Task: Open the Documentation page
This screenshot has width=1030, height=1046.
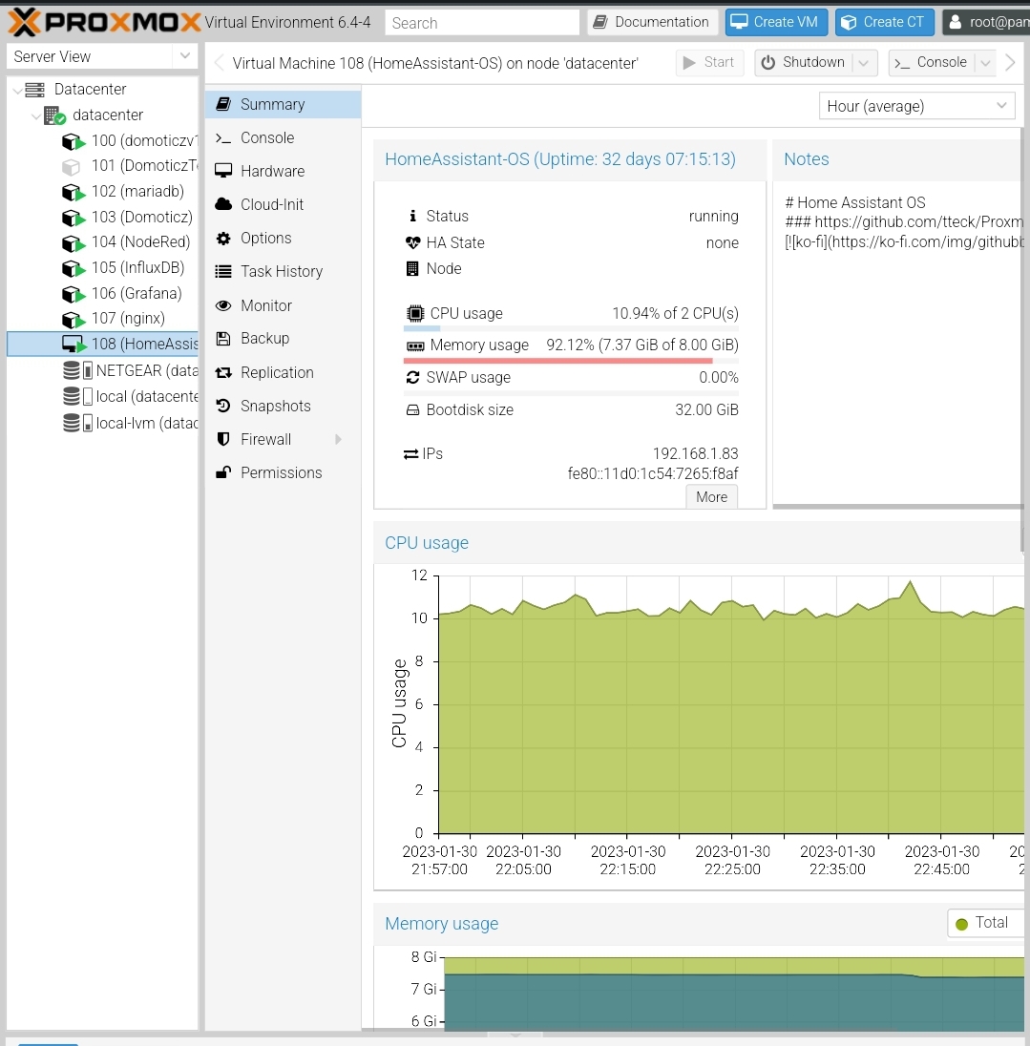Action: point(652,22)
